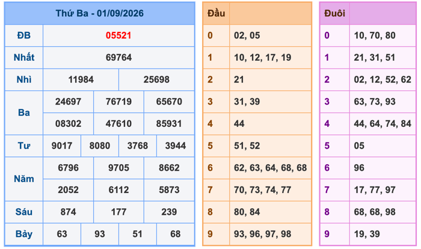
Task: Select fifth prize number 2052
Action: [68, 189]
